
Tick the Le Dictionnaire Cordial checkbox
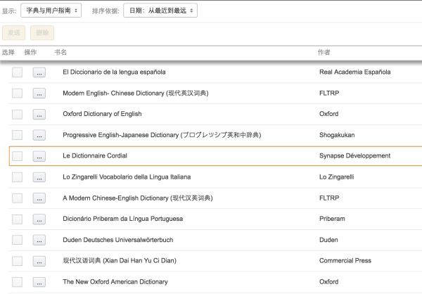(x=17, y=156)
